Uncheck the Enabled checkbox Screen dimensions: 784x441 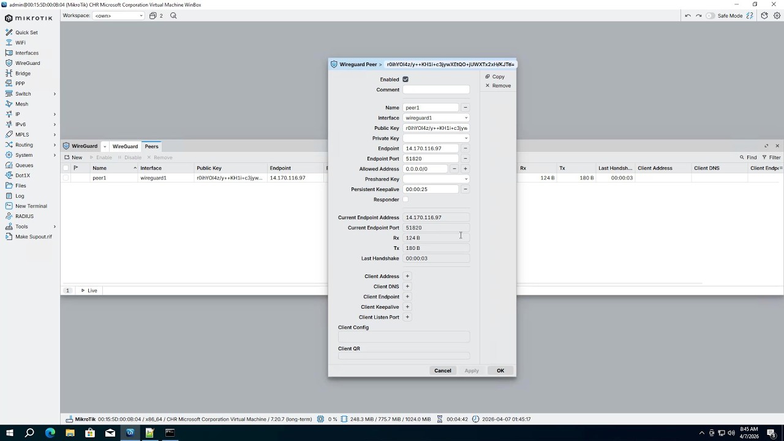tap(405, 79)
